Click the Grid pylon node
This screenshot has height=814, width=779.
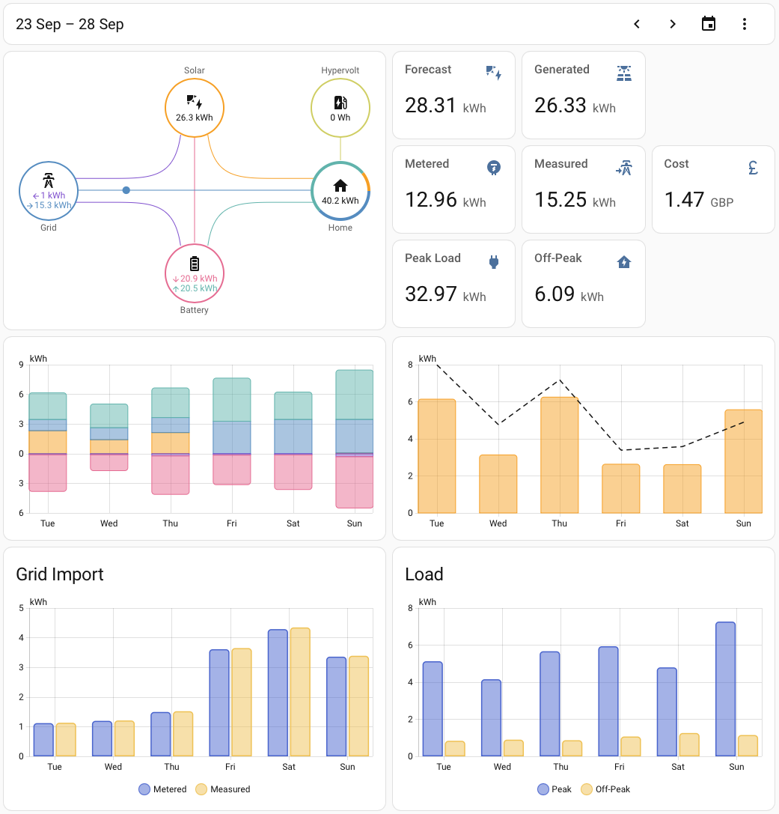(49, 191)
